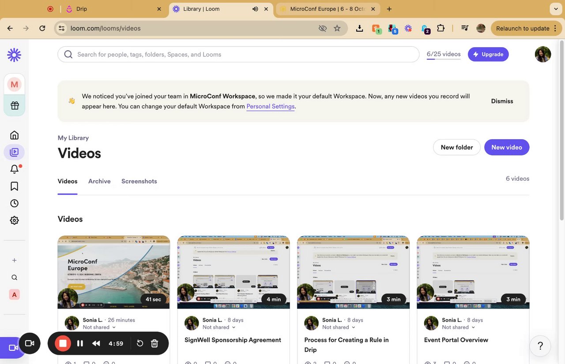The image size is (565, 364).
Task: Go to Home via the sidebar icon
Action: (x=15, y=135)
